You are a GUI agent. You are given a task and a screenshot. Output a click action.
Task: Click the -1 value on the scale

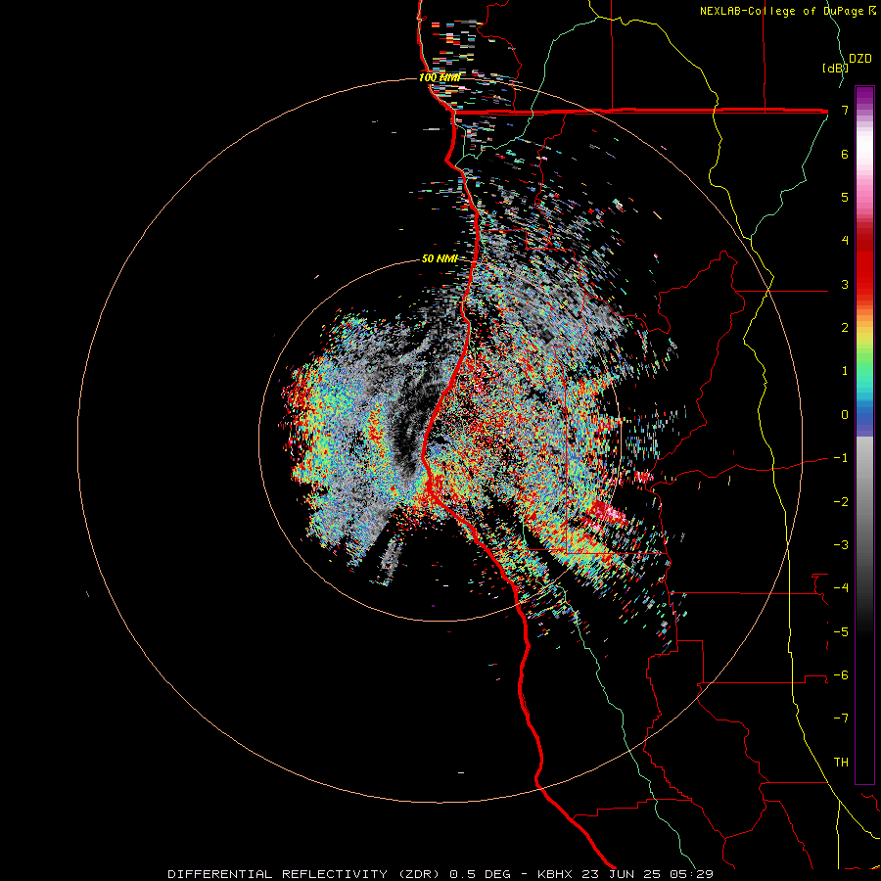coord(841,458)
